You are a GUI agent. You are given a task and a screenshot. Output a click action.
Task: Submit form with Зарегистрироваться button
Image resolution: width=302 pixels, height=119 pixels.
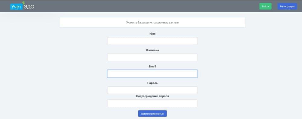[x=152, y=114]
